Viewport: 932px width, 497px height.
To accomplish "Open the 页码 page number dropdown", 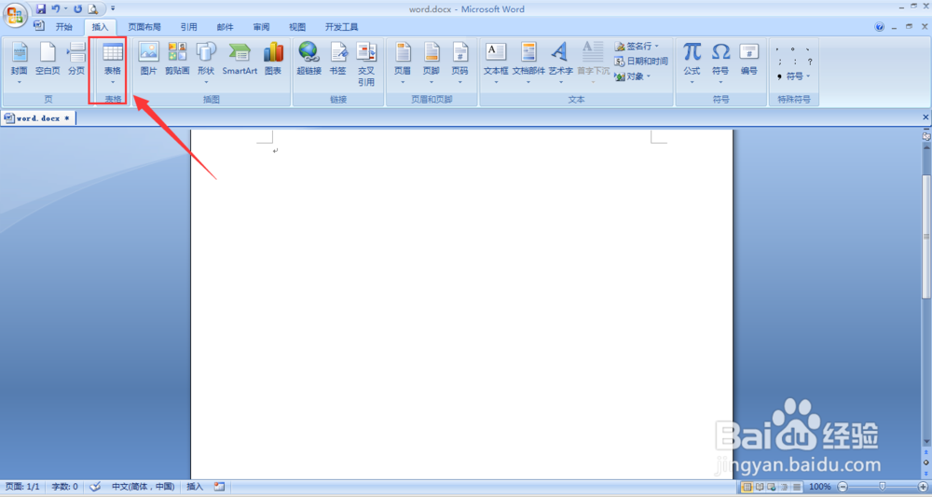I will tap(459, 63).
